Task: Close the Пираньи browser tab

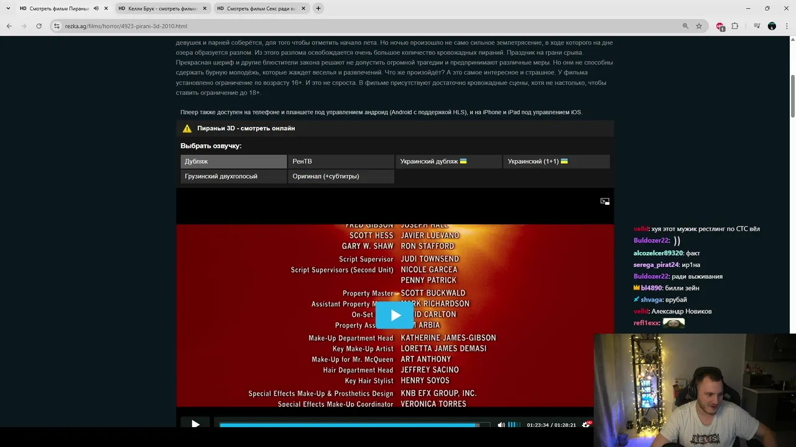Action: click(x=106, y=9)
